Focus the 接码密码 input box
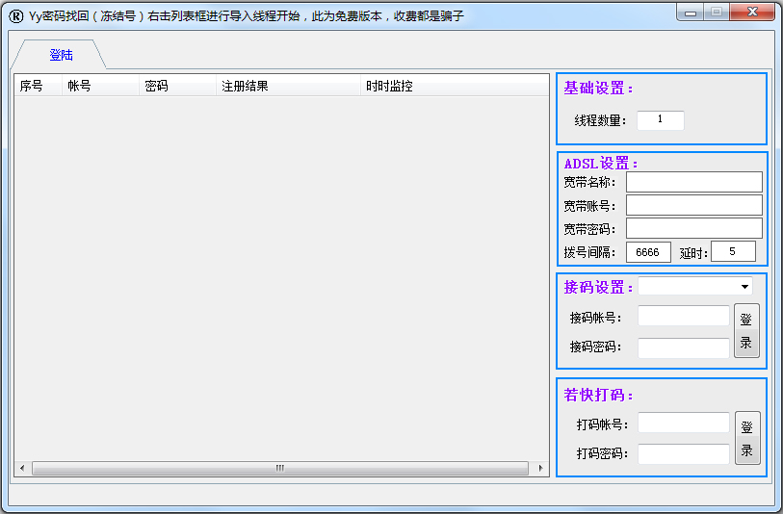This screenshot has height=514, width=783. [683, 347]
